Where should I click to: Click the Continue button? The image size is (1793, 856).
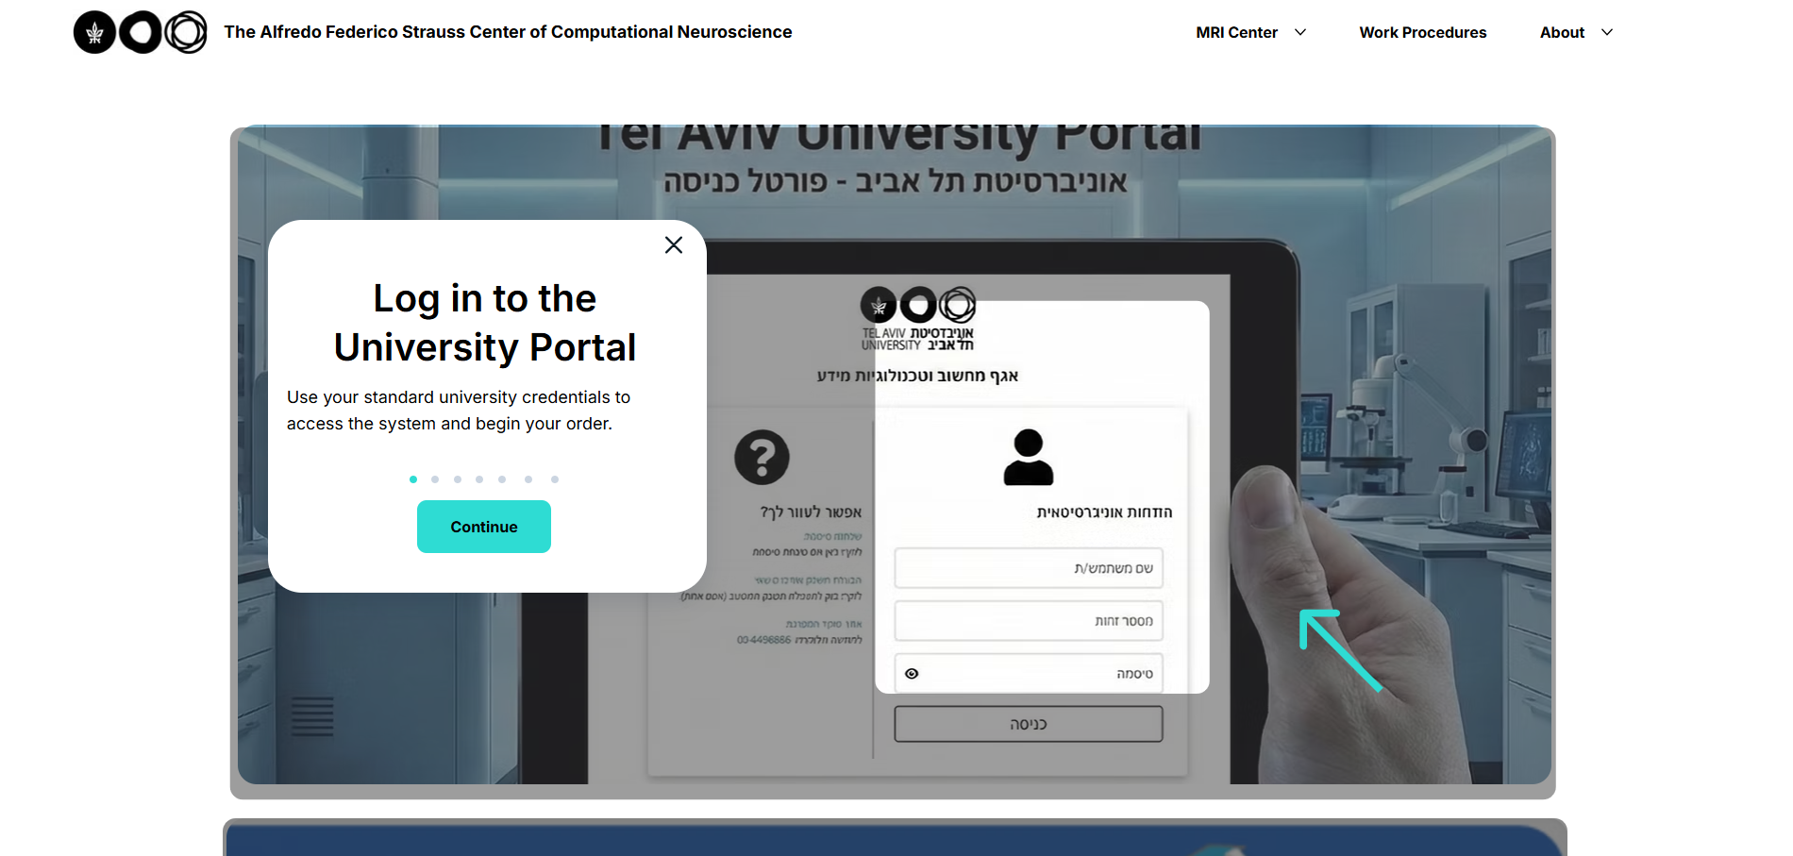tap(484, 527)
